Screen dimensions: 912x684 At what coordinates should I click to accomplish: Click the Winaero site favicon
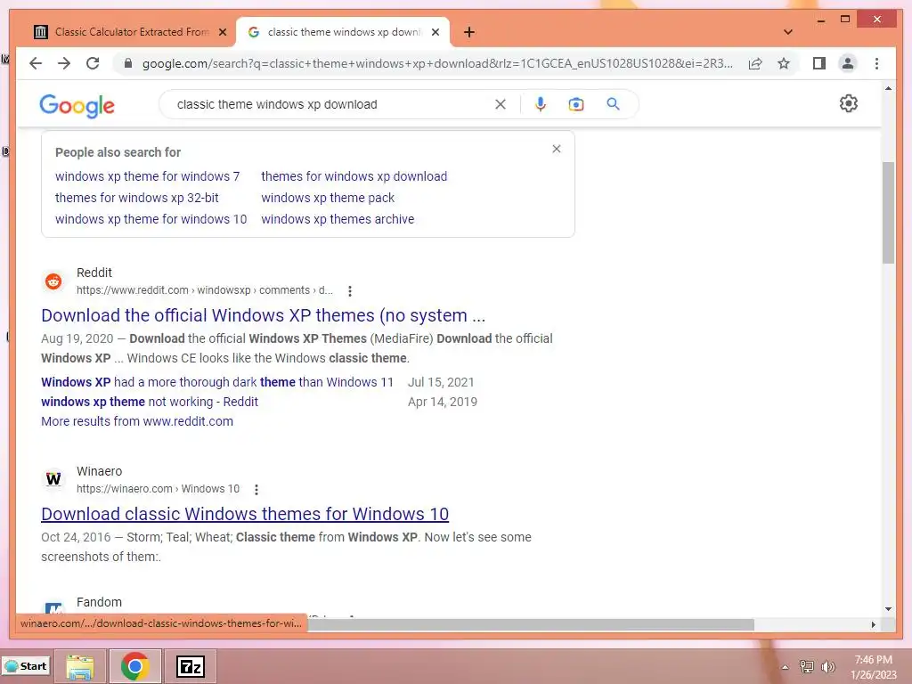click(x=53, y=479)
